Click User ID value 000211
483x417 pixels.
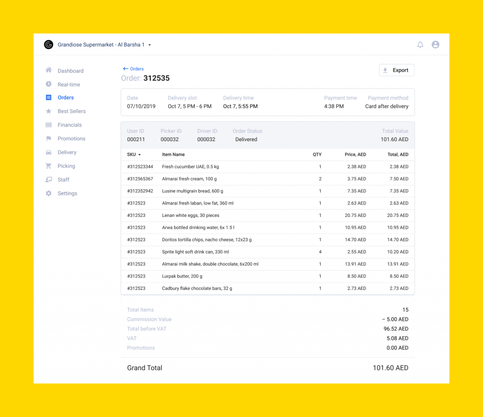[136, 139]
